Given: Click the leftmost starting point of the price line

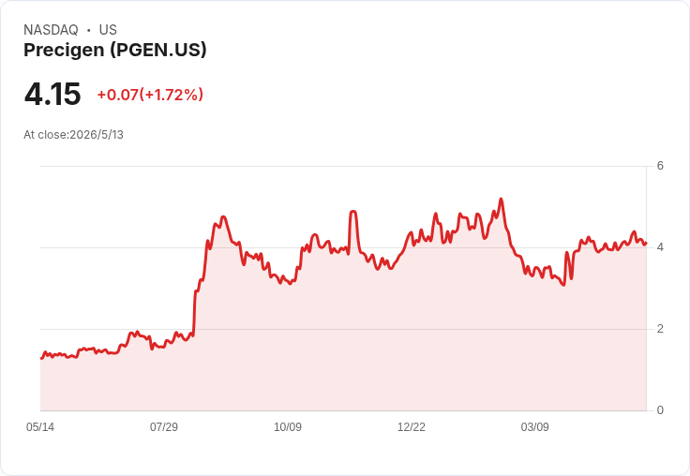Looking at the screenshot, I should point(41,358).
